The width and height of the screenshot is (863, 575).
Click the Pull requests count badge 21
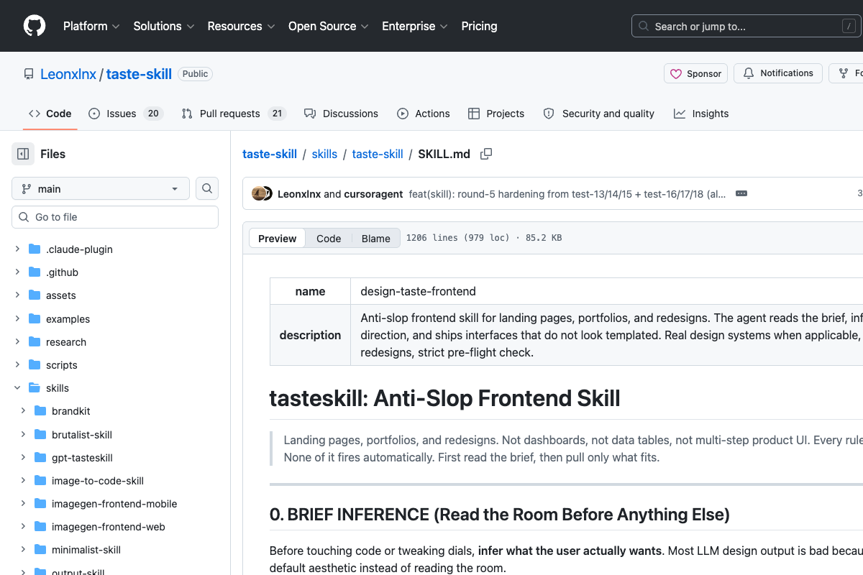point(277,114)
